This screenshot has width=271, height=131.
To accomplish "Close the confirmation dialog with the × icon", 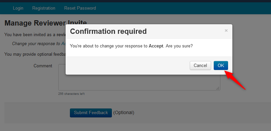I will coord(226,31).
